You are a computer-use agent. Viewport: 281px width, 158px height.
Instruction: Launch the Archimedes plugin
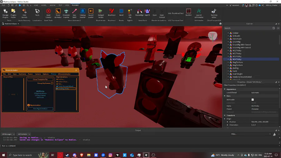point(199,13)
